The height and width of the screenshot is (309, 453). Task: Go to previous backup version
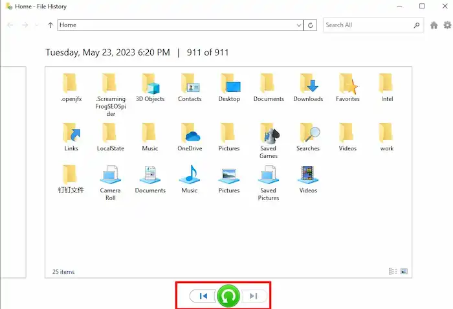coord(203,296)
